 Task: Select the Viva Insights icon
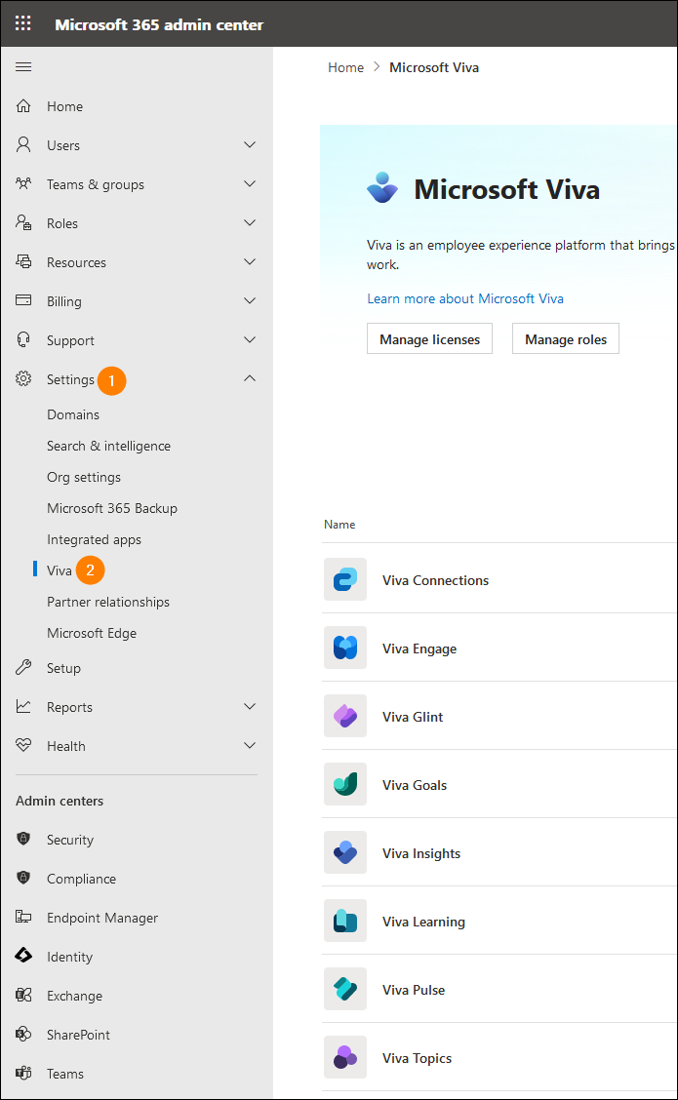pos(345,852)
